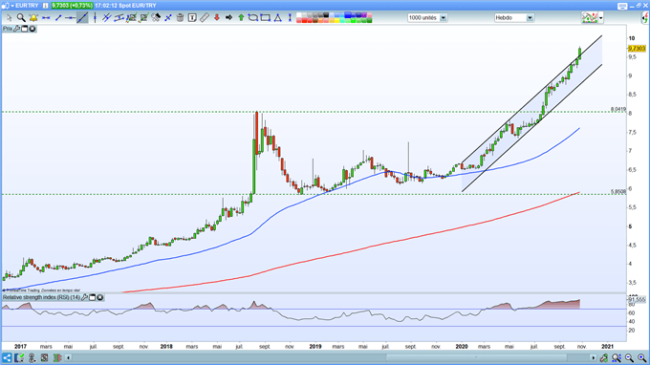Activate the magnifier zoom tool
The width and height of the screenshot is (650, 365).
pyautogui.click(x=21, y=18)
